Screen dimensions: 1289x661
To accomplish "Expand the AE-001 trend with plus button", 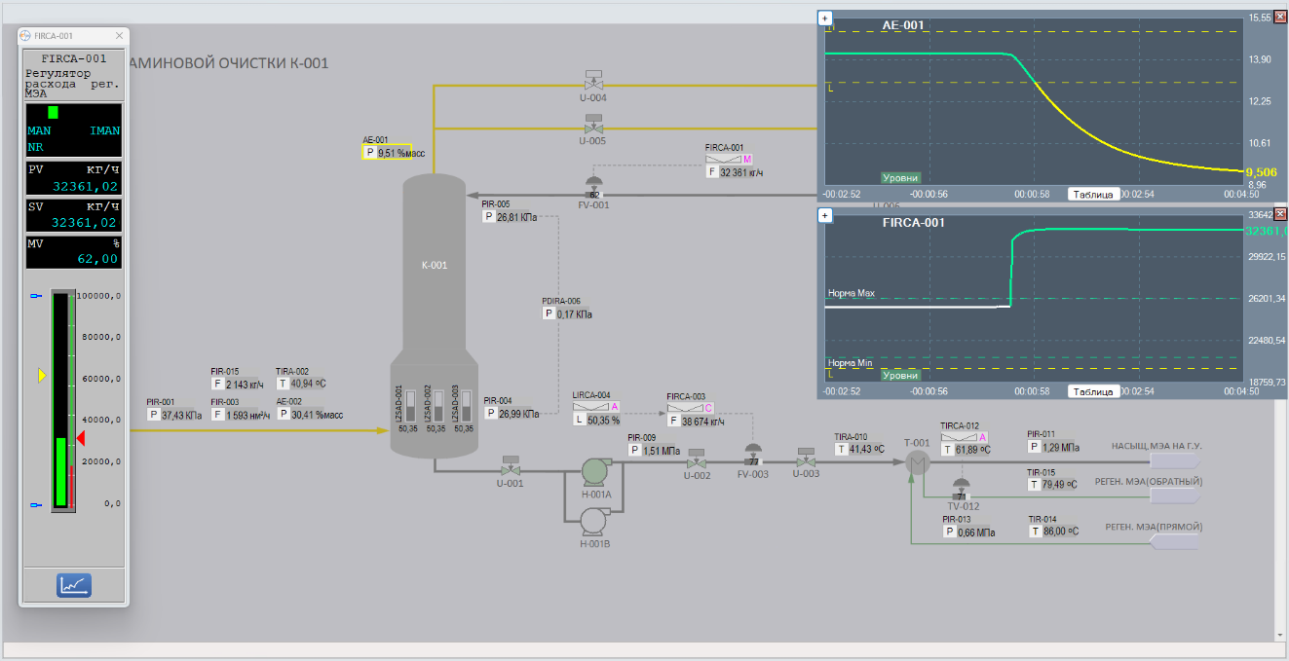I will (x=824, y=18).
